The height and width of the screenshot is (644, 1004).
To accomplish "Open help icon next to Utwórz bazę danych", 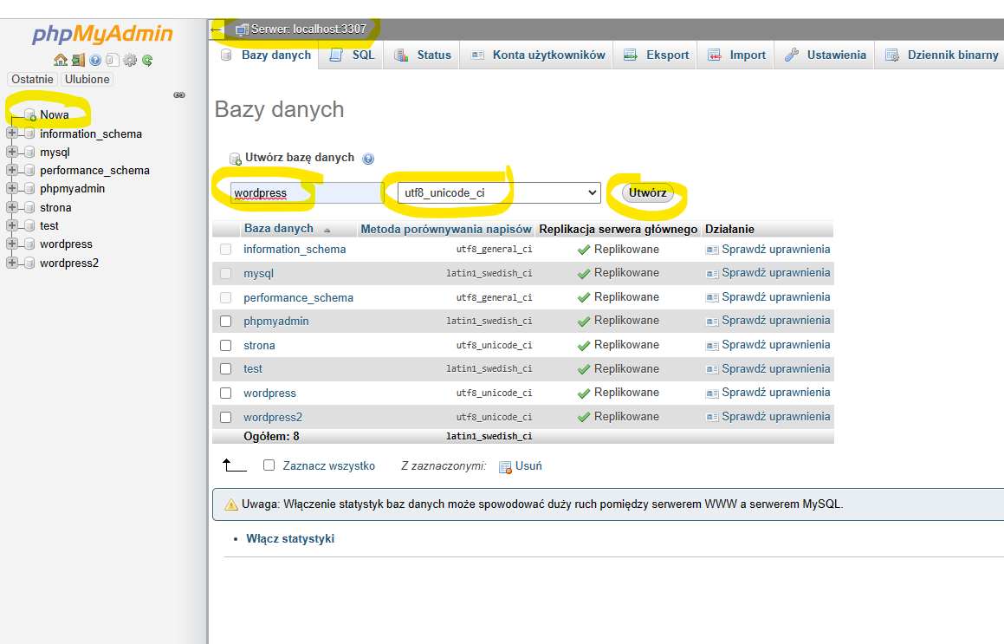I will pyautogui.click(x=368, y=159).
